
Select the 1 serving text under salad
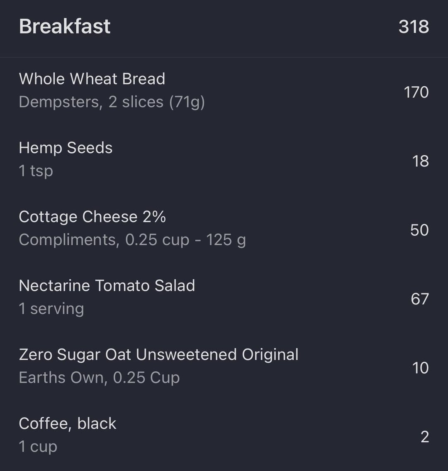point(51,309)
